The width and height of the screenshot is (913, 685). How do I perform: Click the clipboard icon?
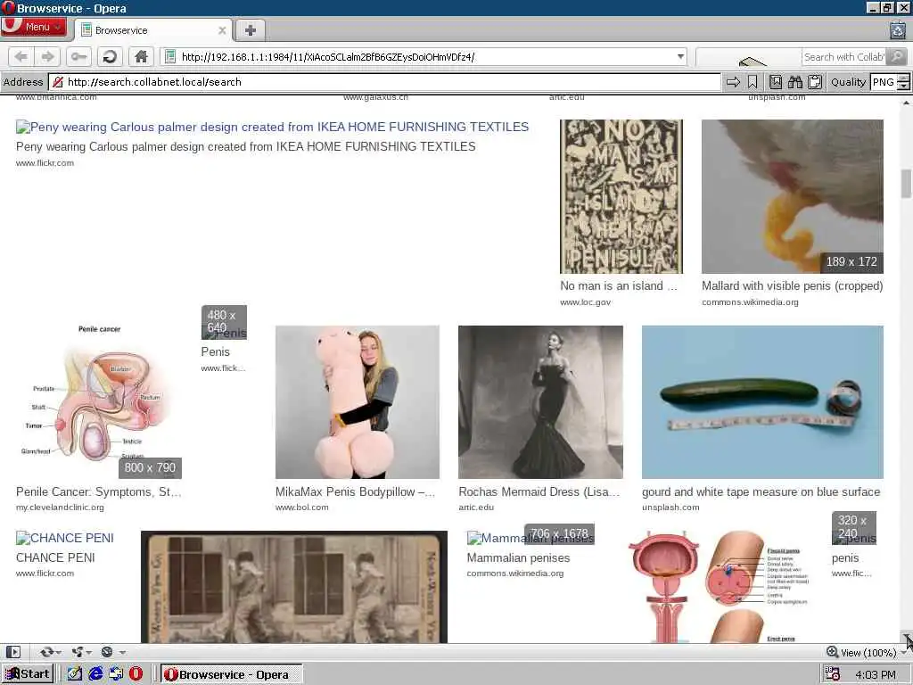(x=815, y=82)
